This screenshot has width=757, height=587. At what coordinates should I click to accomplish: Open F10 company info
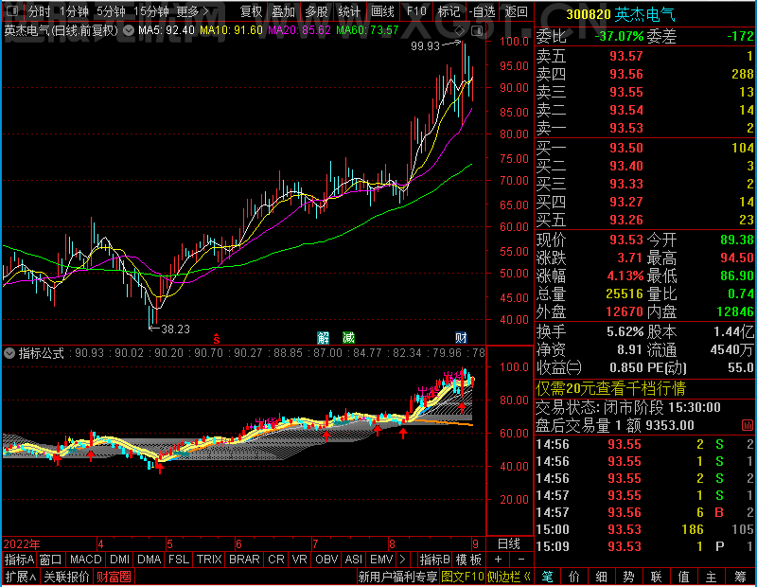tap(416, 11)
